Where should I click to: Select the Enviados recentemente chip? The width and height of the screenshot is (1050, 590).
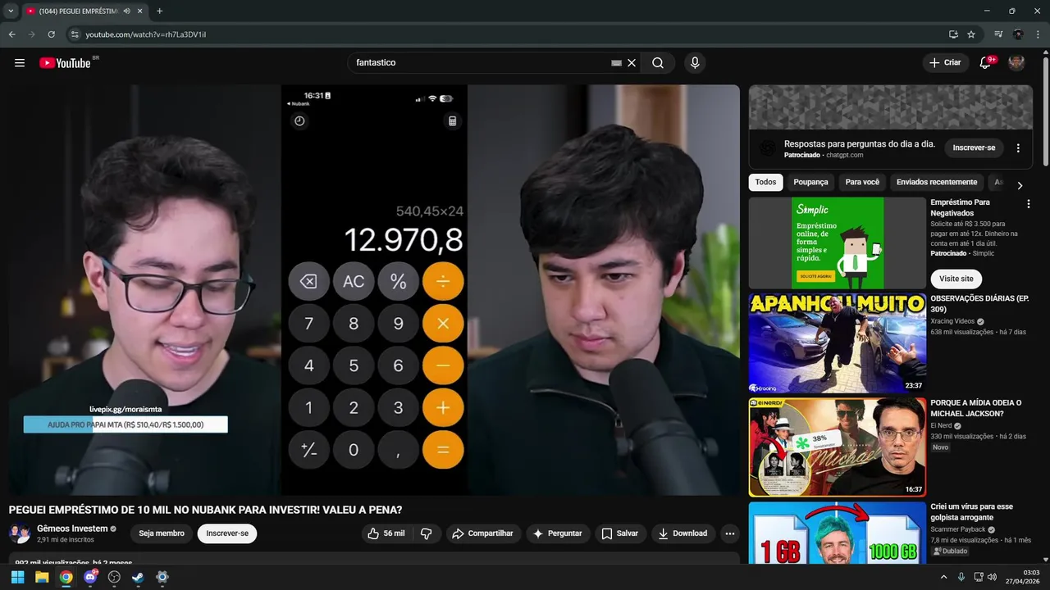(x=937, y=182)
